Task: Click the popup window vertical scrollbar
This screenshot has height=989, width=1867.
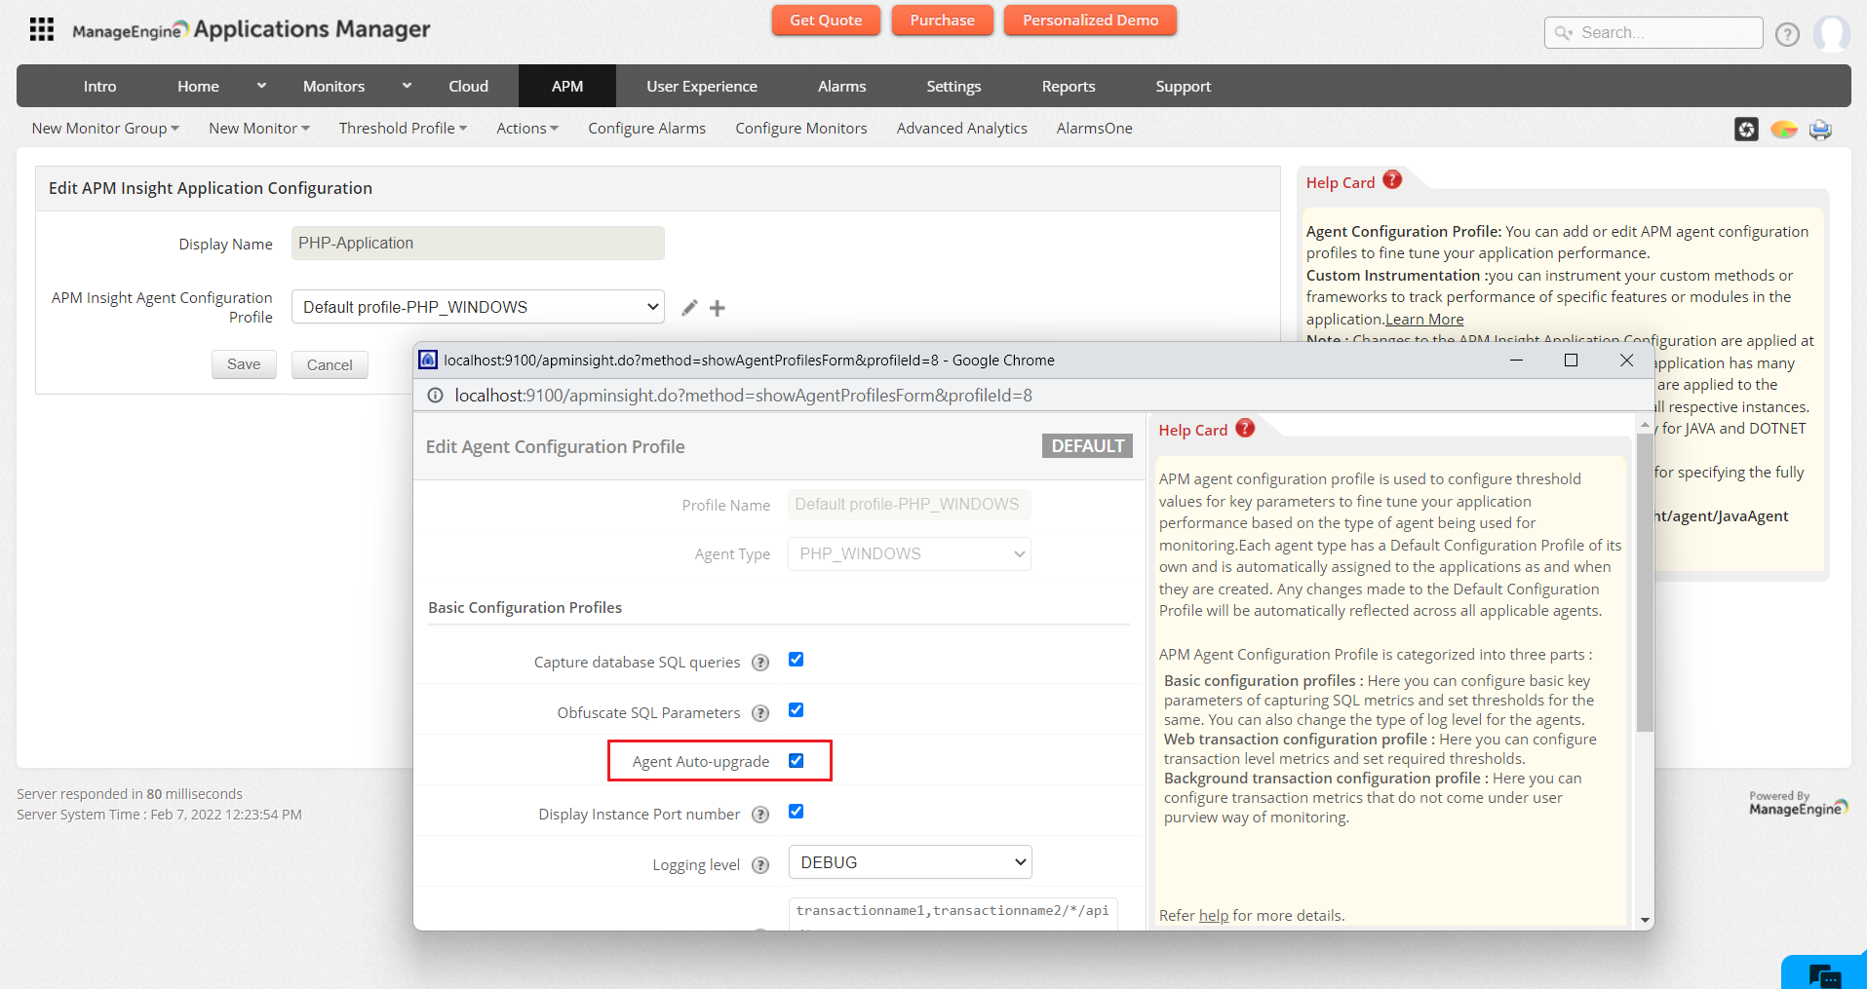Action: (1645, 583)
